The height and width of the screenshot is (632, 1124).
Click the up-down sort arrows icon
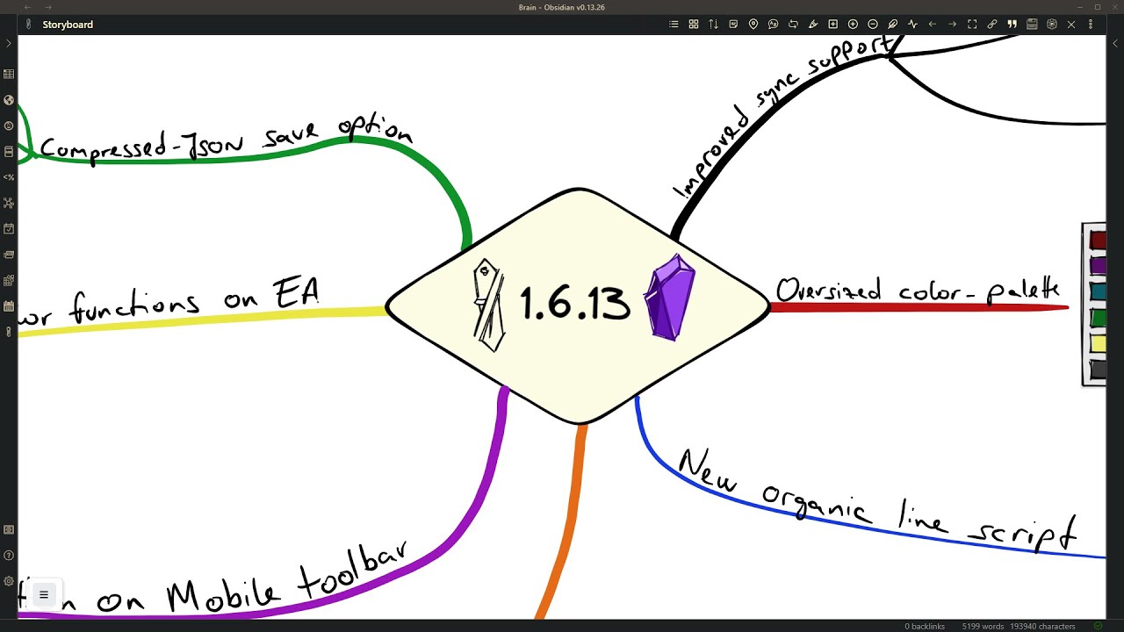point(713,25)
